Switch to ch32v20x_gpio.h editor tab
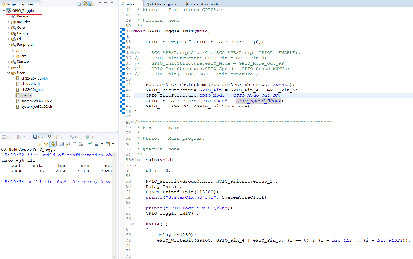The image size is (413, 259). [204, 4]
